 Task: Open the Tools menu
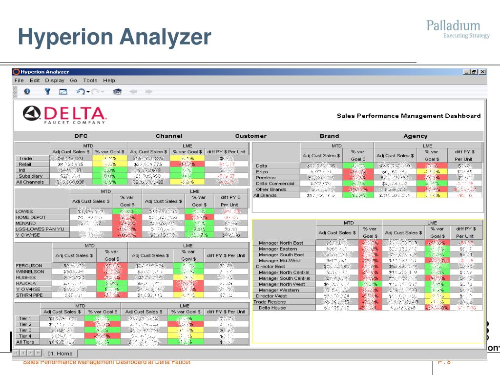[x=90, y=81]
